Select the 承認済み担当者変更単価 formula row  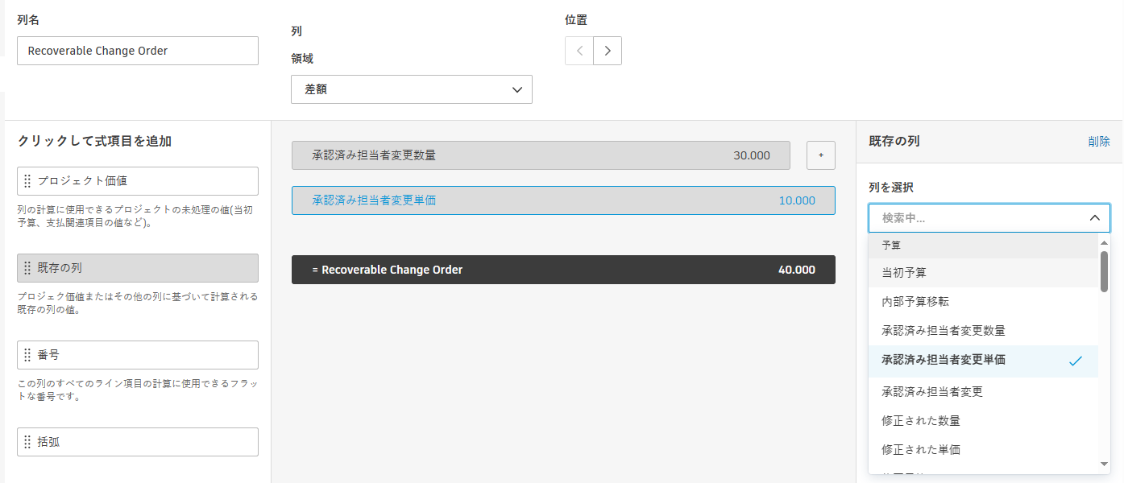click(563, 200)
